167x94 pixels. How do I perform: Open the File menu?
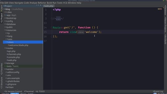click(x=2, y=3)
